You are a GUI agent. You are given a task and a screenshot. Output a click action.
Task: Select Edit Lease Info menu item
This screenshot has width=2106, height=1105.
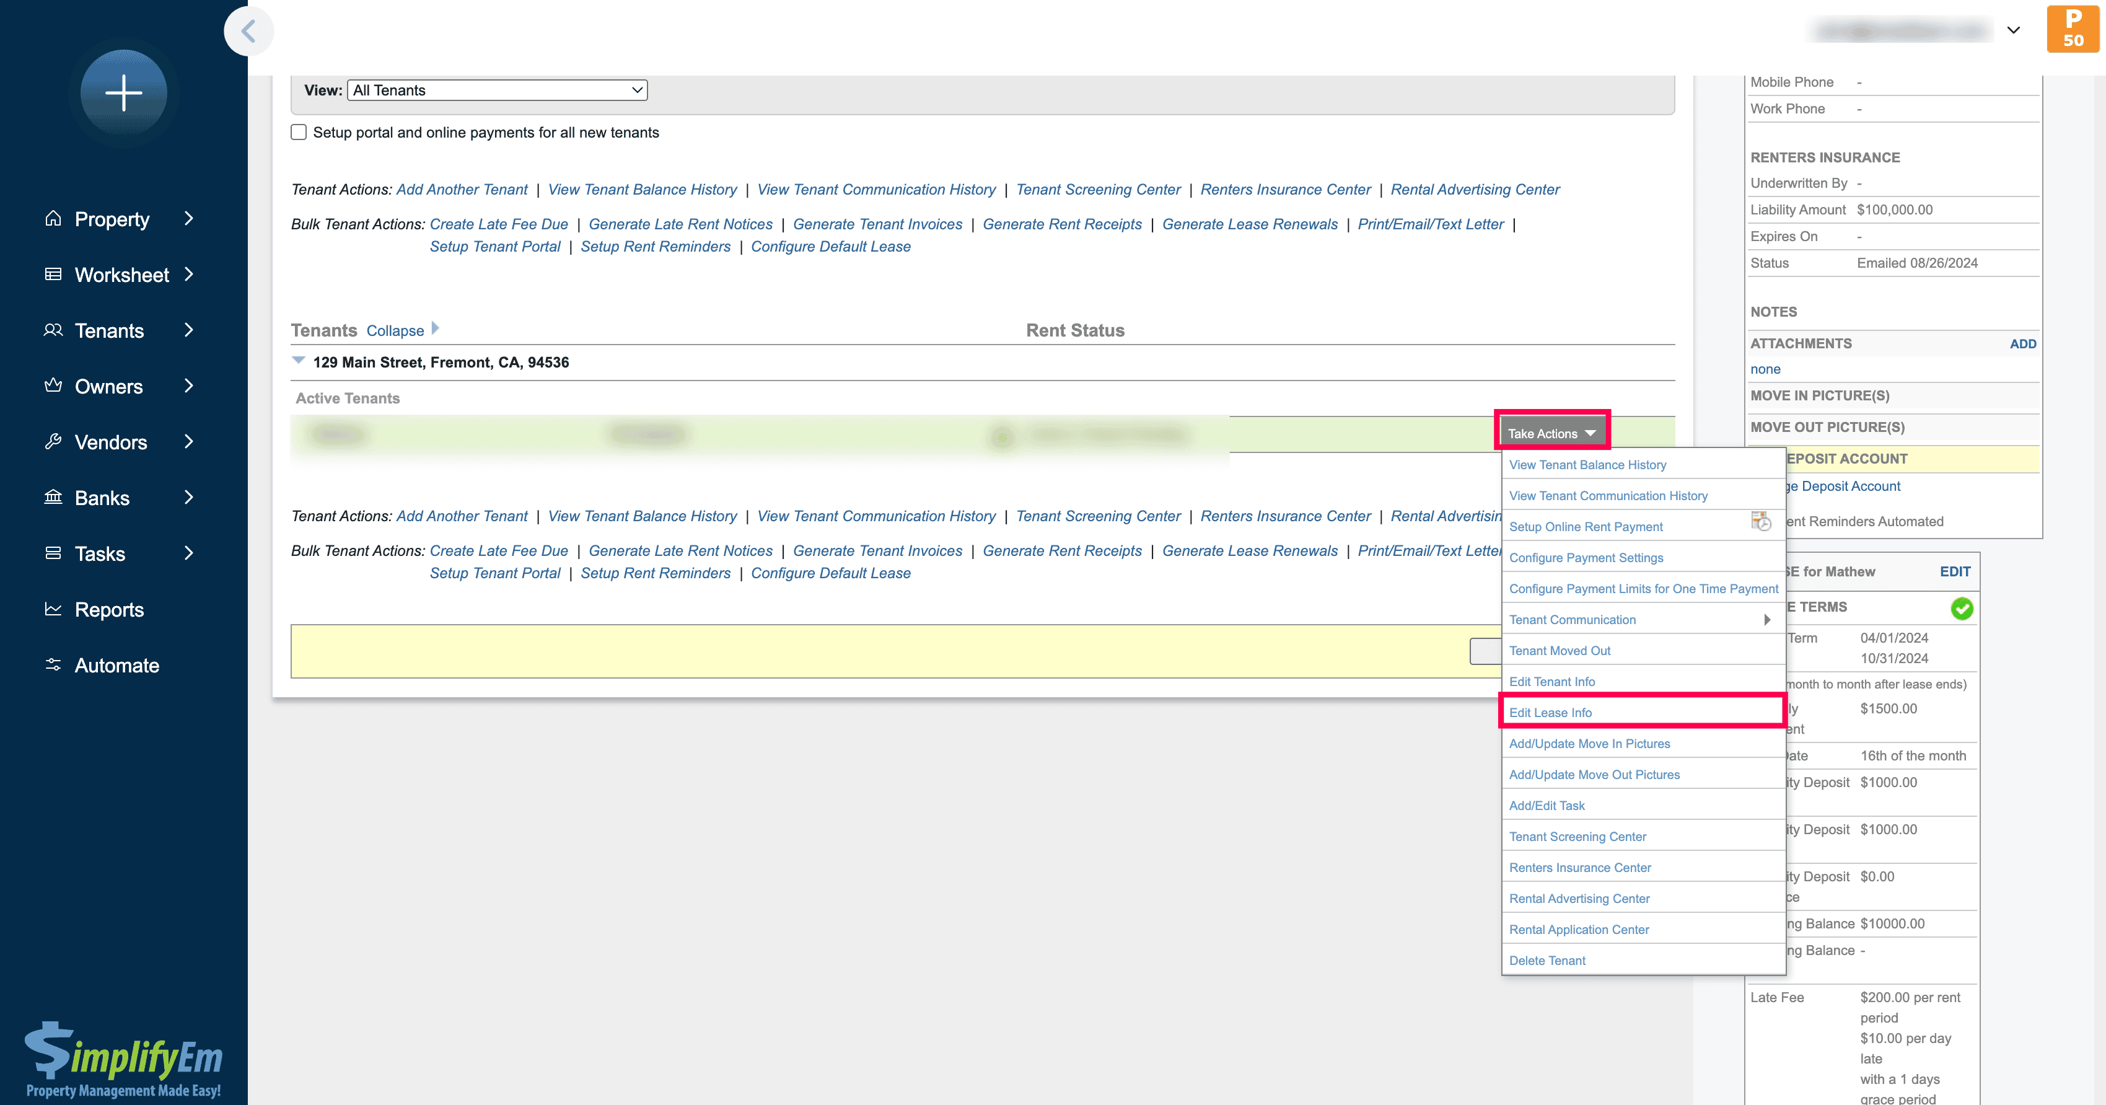click(1550, 713)
